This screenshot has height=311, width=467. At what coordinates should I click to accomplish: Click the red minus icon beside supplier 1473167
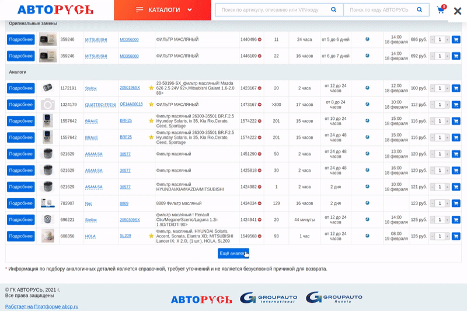click(260, 105)
